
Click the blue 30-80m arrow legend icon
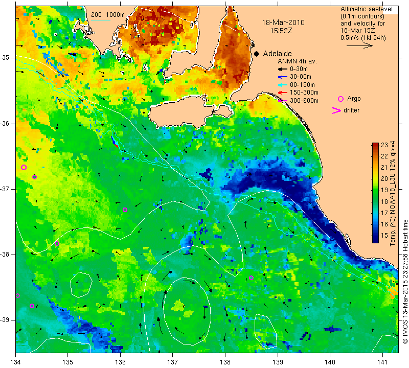[283, 77]
